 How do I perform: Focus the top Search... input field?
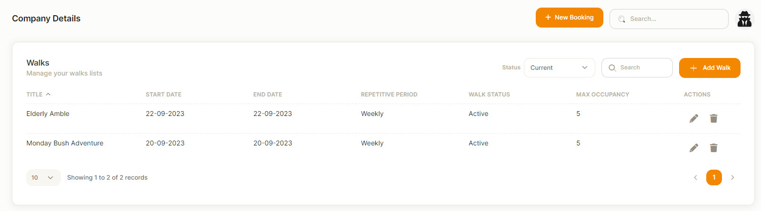pyautogui.click(x=669, y=19)
